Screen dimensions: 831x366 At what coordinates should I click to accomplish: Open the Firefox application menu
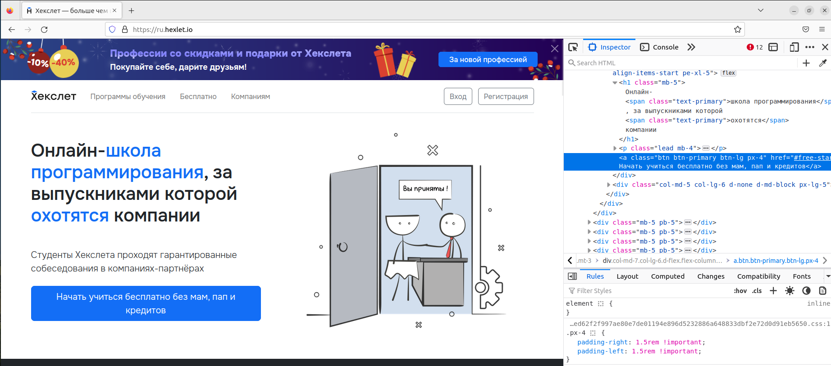pyautogui.click(x=822, y=30)
